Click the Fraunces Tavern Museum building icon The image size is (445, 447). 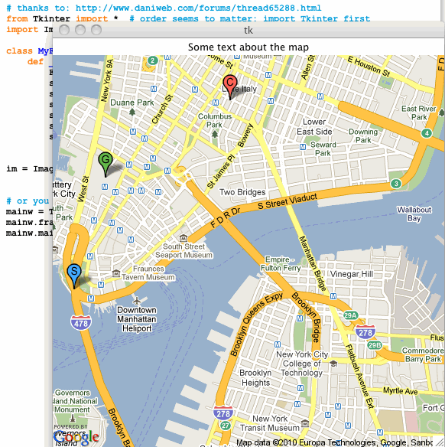click(116, 274)
